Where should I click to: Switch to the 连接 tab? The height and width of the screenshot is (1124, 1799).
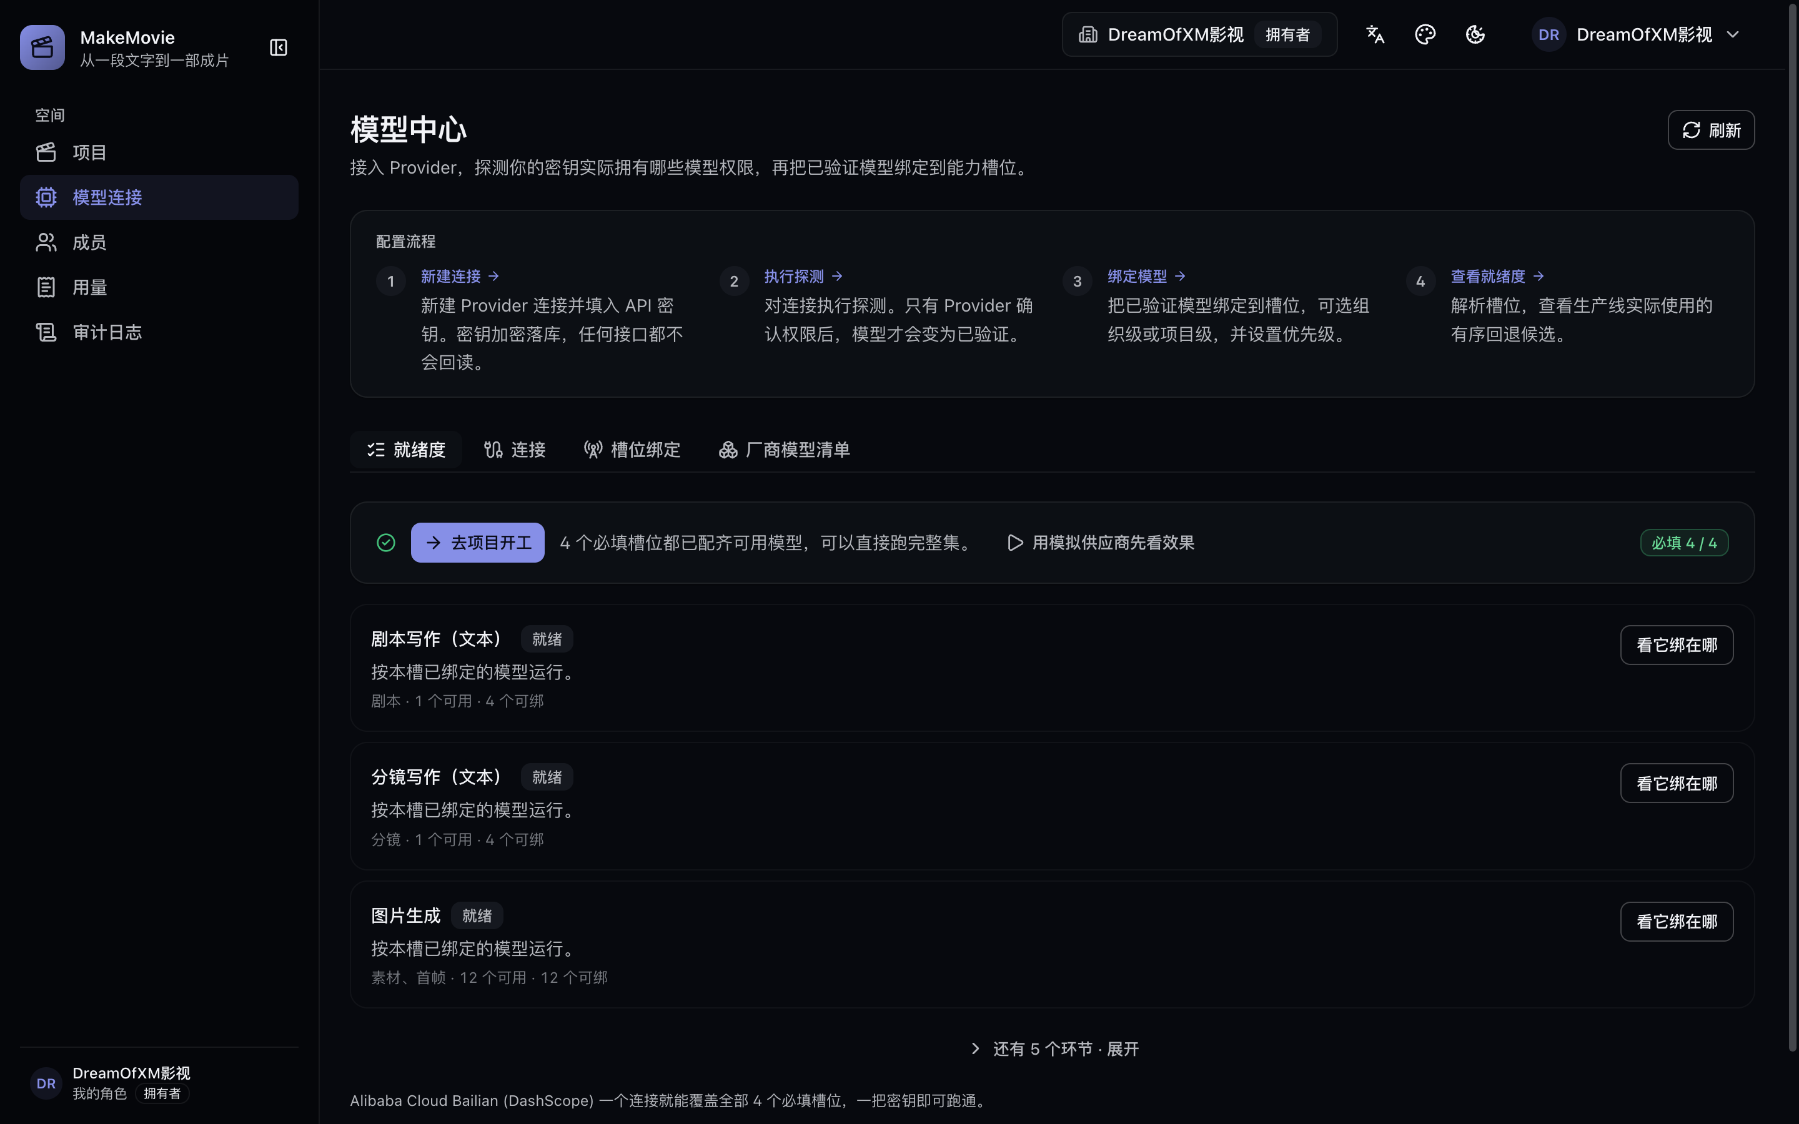(515, 450)
